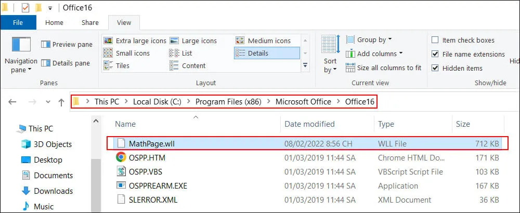Select List layout
The height and width of the screenshot is (213, 520).
(x=181, y=53)
